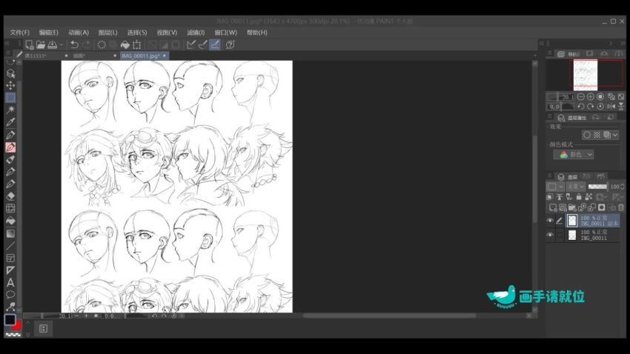Delete layer using the trash icon
The height and width of the screenshot is (354, 630).
621,207
